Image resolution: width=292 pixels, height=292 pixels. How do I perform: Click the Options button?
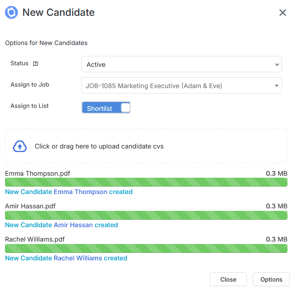[271, 279]
